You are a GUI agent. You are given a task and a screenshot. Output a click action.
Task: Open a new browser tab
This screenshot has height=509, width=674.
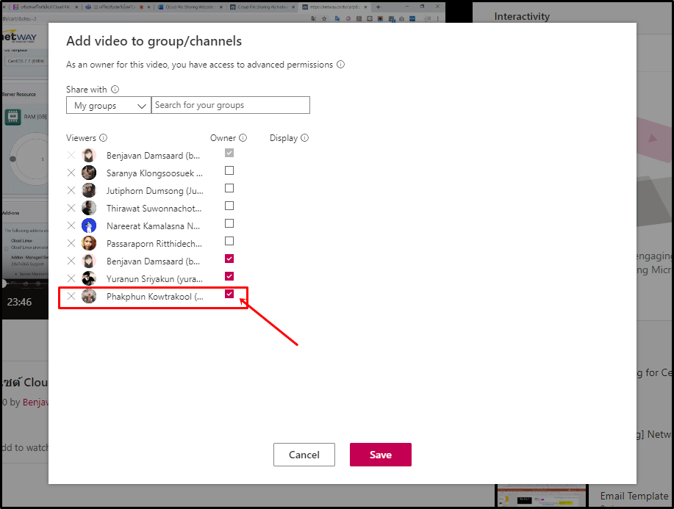(x=378, y=7)
